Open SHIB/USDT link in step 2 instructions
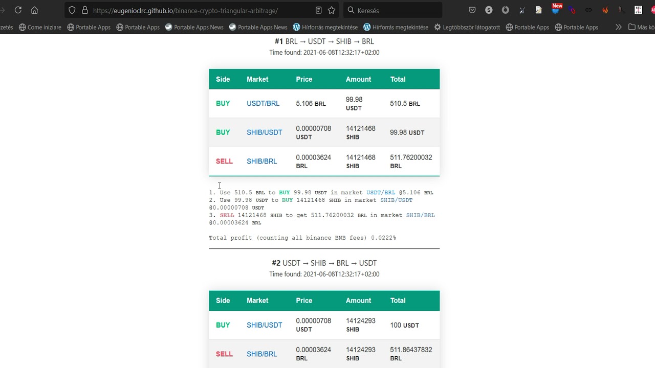 (x=396, y=200)
